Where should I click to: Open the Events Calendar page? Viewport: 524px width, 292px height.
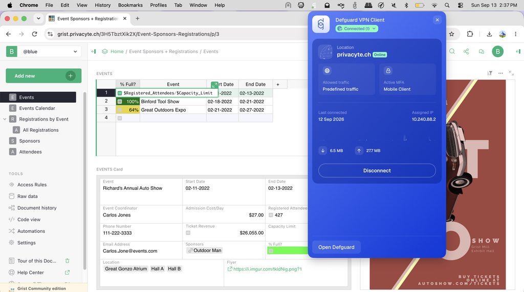[37, 108]
